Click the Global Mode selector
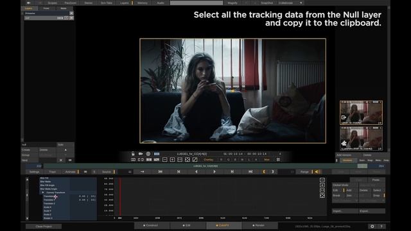Viewport: 411px width, 231px height. [x=345, y=185]
